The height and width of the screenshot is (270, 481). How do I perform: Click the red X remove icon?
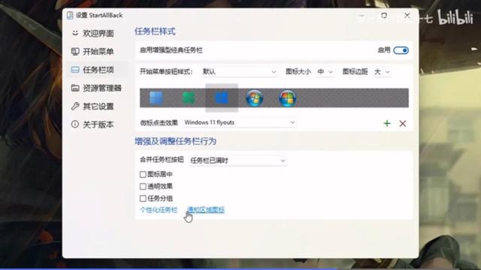403,123
